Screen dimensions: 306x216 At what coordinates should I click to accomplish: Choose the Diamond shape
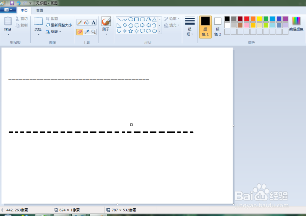tap(125, 25)
